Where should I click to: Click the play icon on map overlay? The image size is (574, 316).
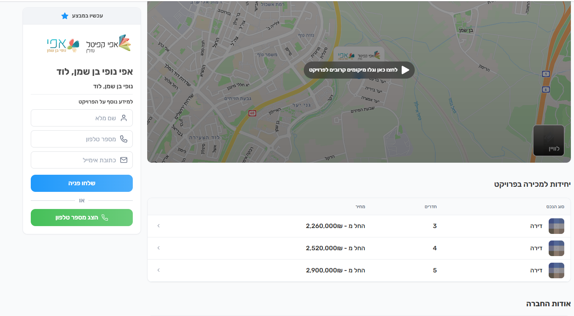coord(405,70)
